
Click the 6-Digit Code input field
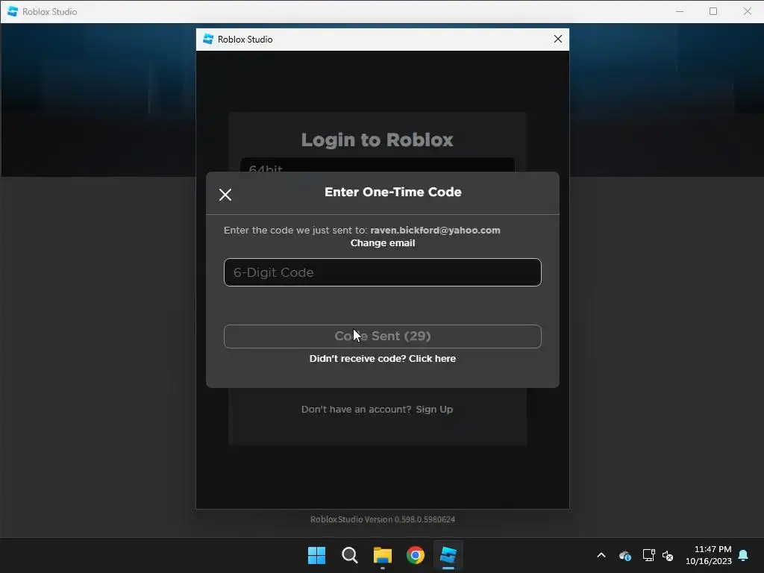[x=383, y=272]
